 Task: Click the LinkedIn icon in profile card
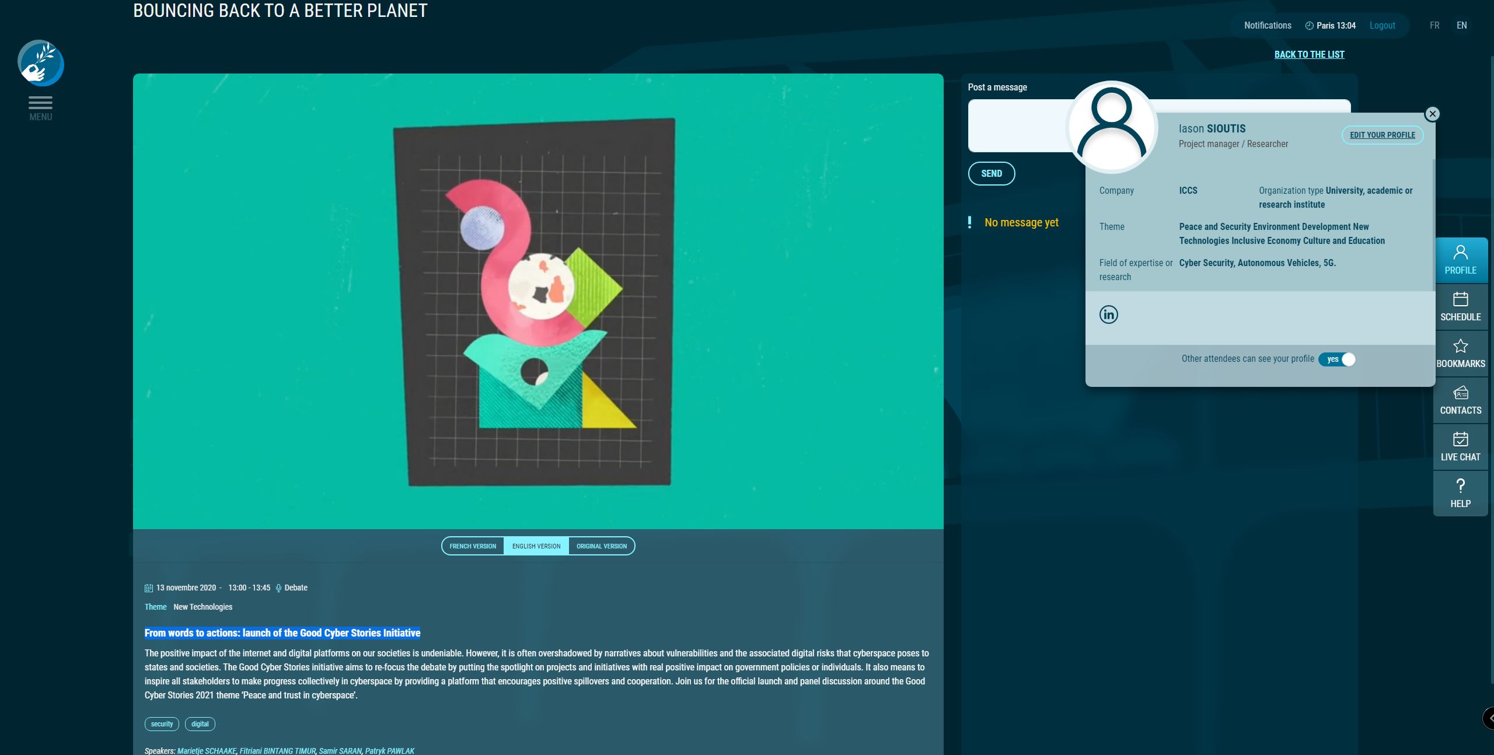[1108, 314]
